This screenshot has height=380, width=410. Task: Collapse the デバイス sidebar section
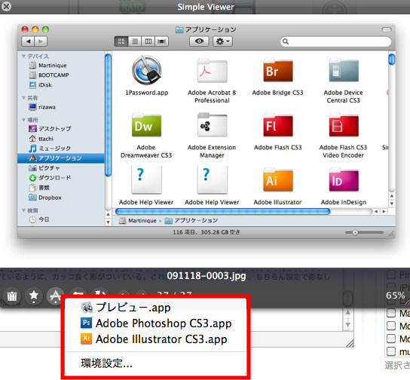[x=23, y=57]
